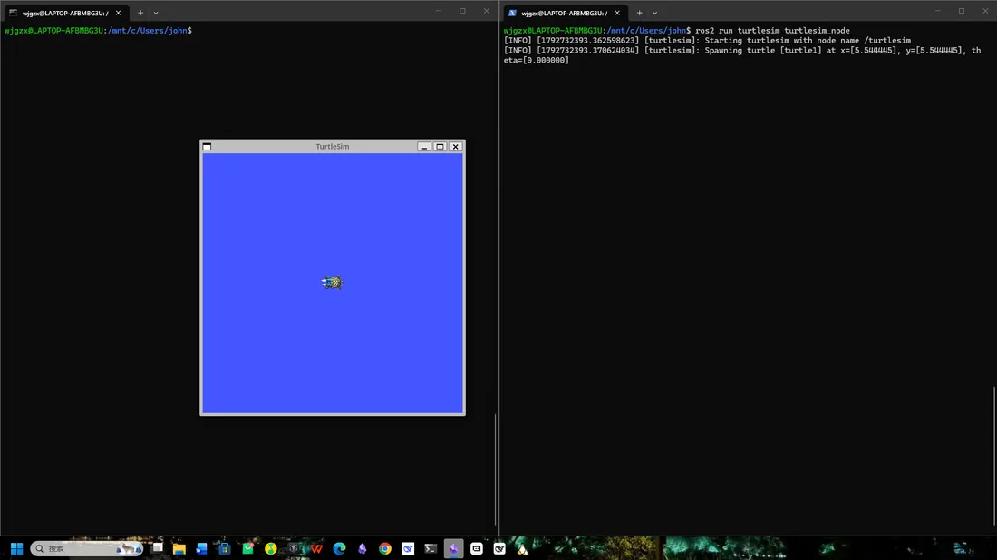
Task: Add a new tab in left terminal
Action: pos(140,13)
